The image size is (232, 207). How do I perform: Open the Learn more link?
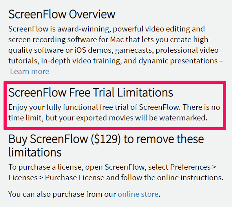[29, 72]
